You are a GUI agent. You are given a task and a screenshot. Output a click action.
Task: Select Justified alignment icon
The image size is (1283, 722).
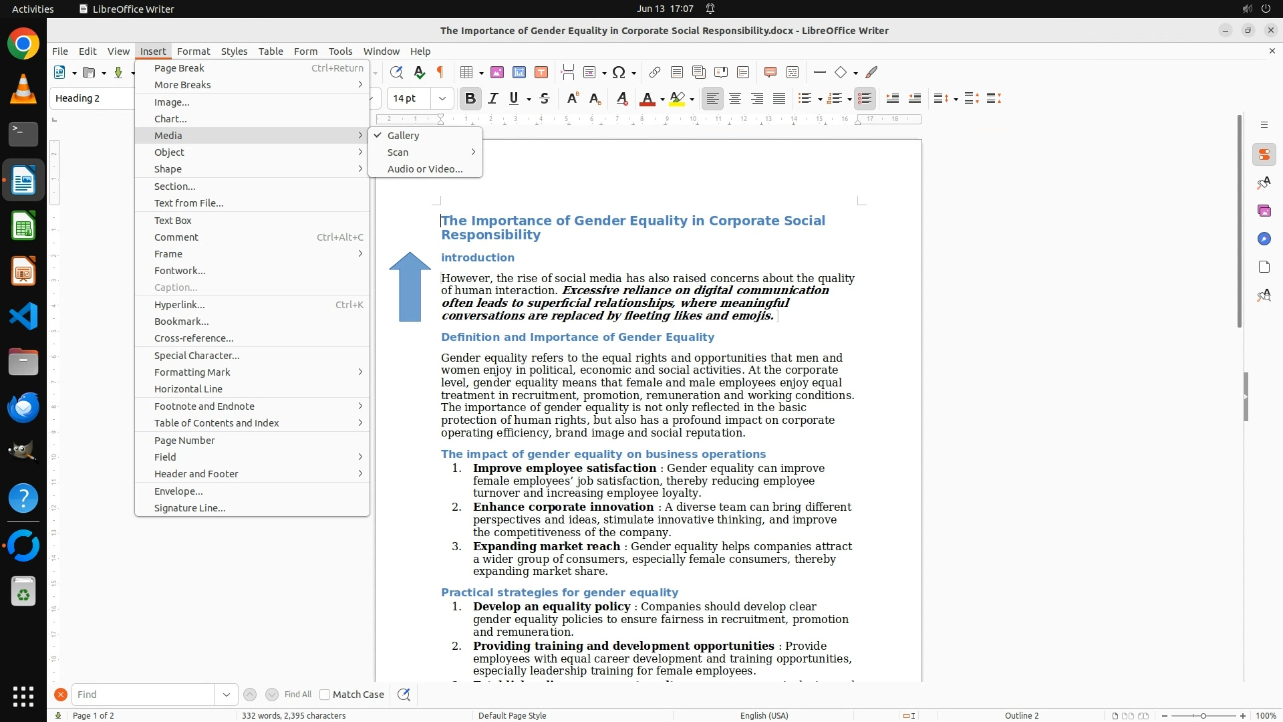(x=779, y=99)
